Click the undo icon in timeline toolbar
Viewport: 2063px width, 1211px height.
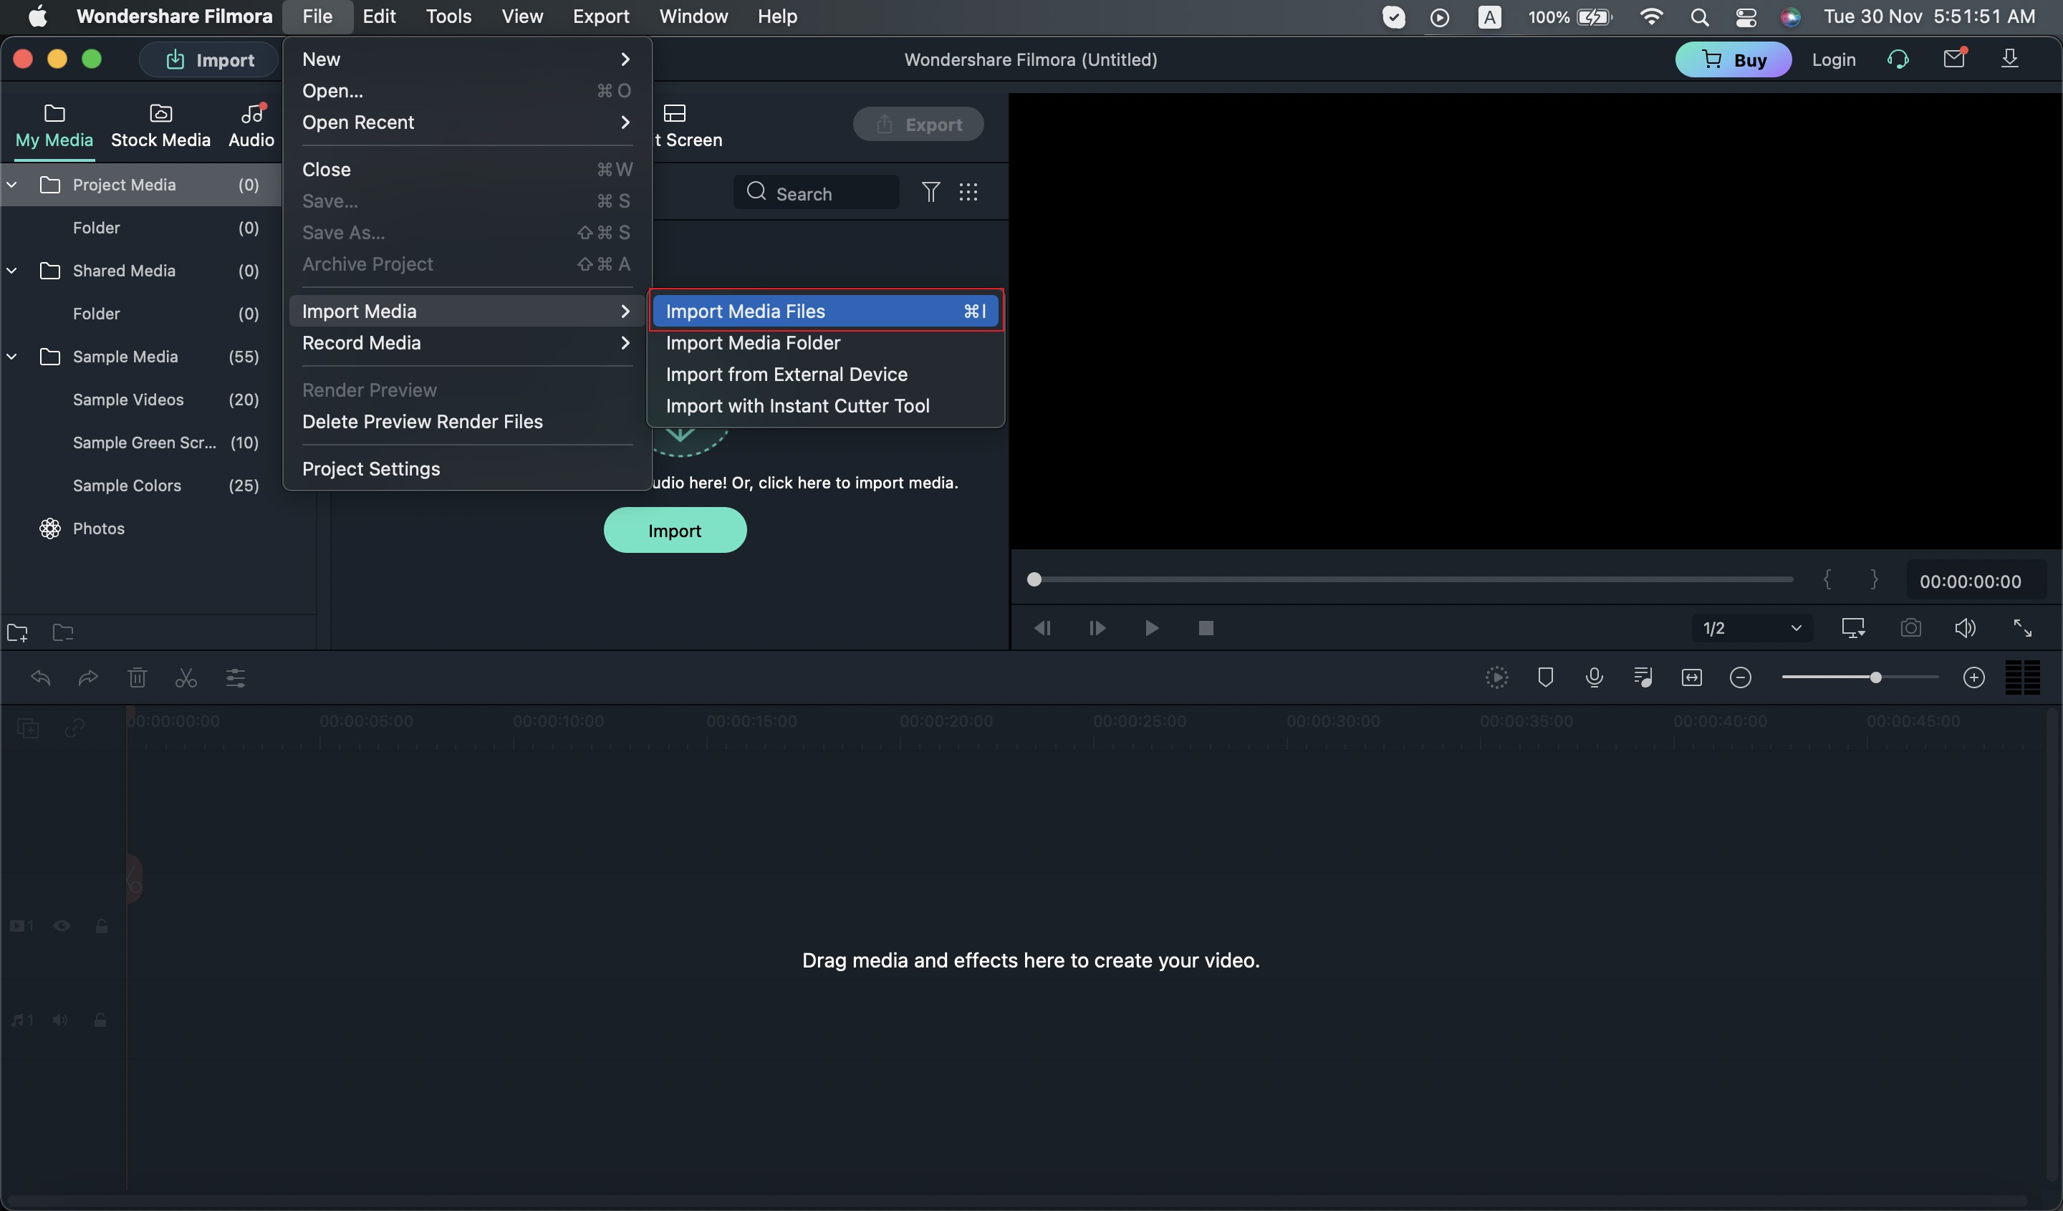click(37, 677)
